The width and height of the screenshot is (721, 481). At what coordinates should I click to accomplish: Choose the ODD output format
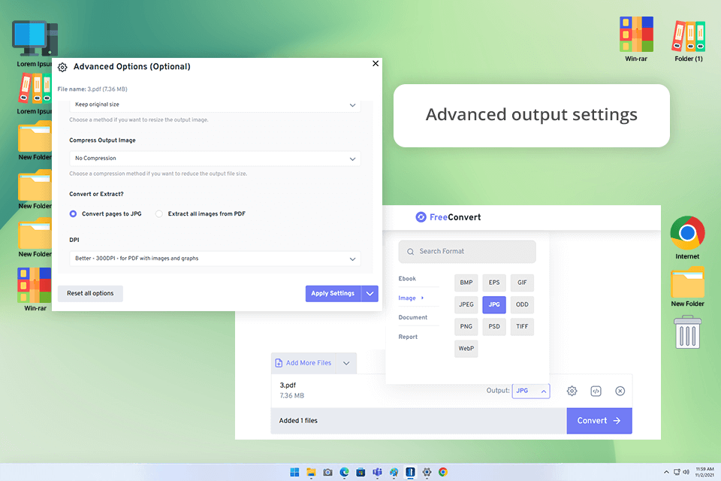coord(522,304)
